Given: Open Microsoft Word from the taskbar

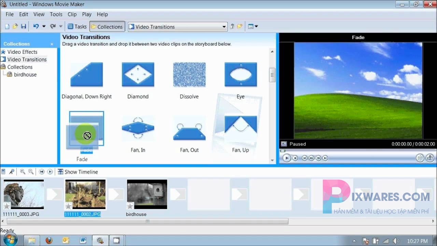Looking at the screenshot, I should click(83, 241).
